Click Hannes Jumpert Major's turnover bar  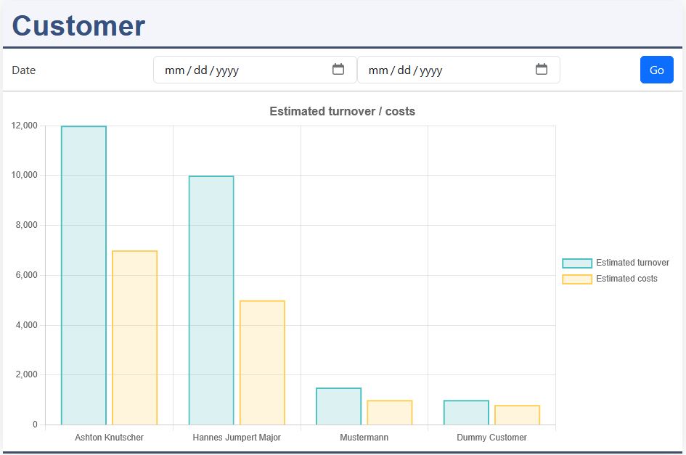pos(211,300)
